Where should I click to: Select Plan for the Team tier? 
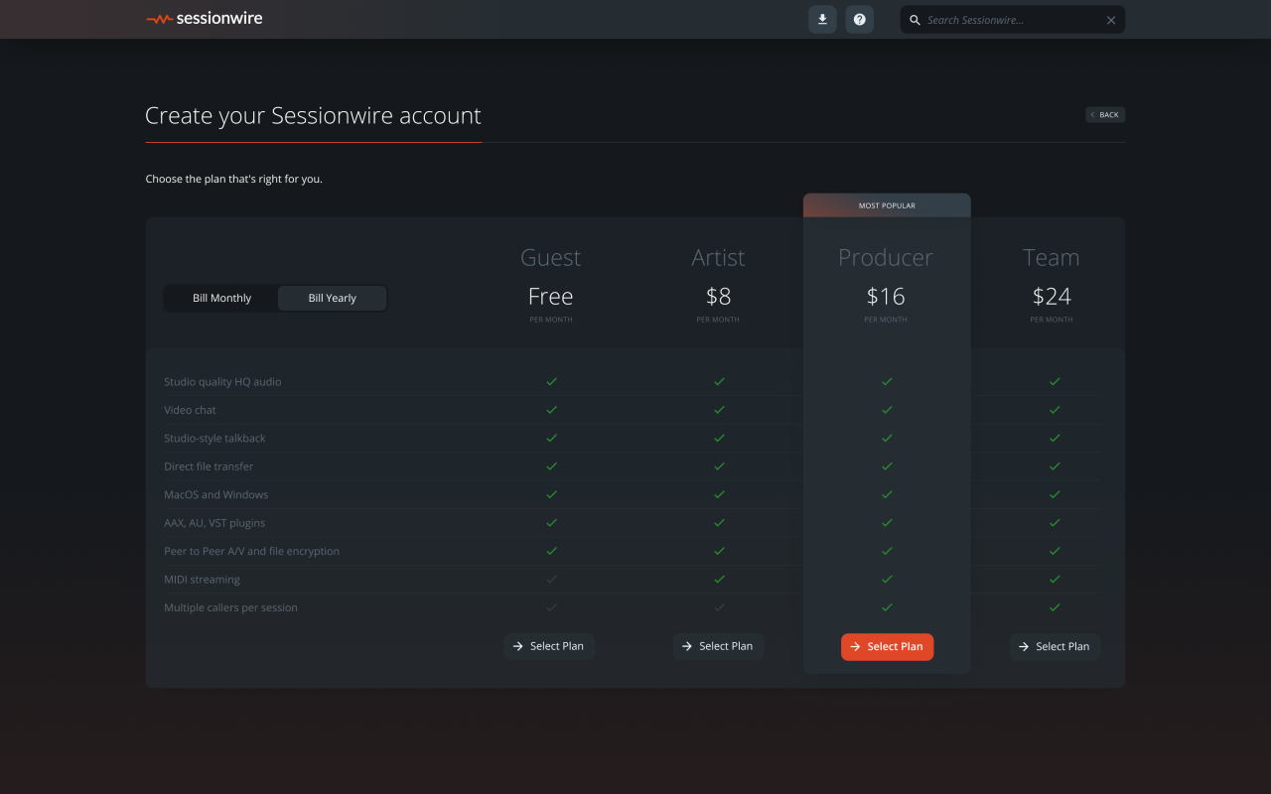click(1055, 647)
